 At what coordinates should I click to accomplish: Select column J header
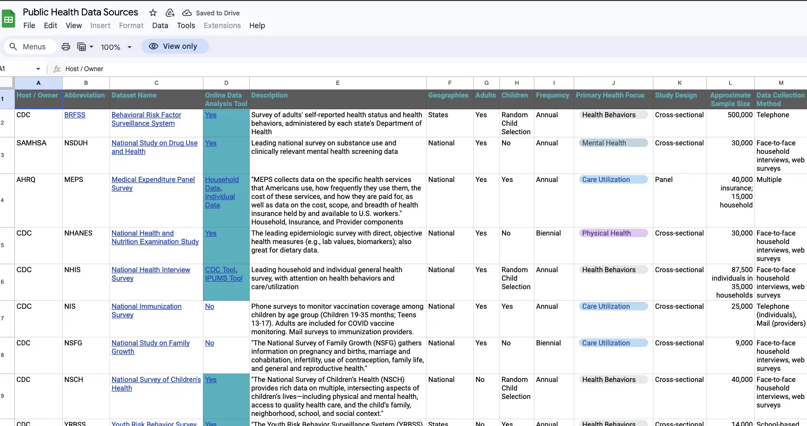(x=614, y=83)
